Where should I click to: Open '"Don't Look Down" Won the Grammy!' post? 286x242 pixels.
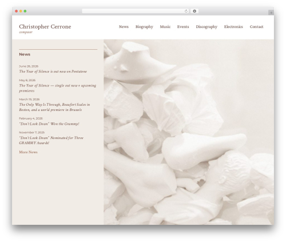click(49, 124)
